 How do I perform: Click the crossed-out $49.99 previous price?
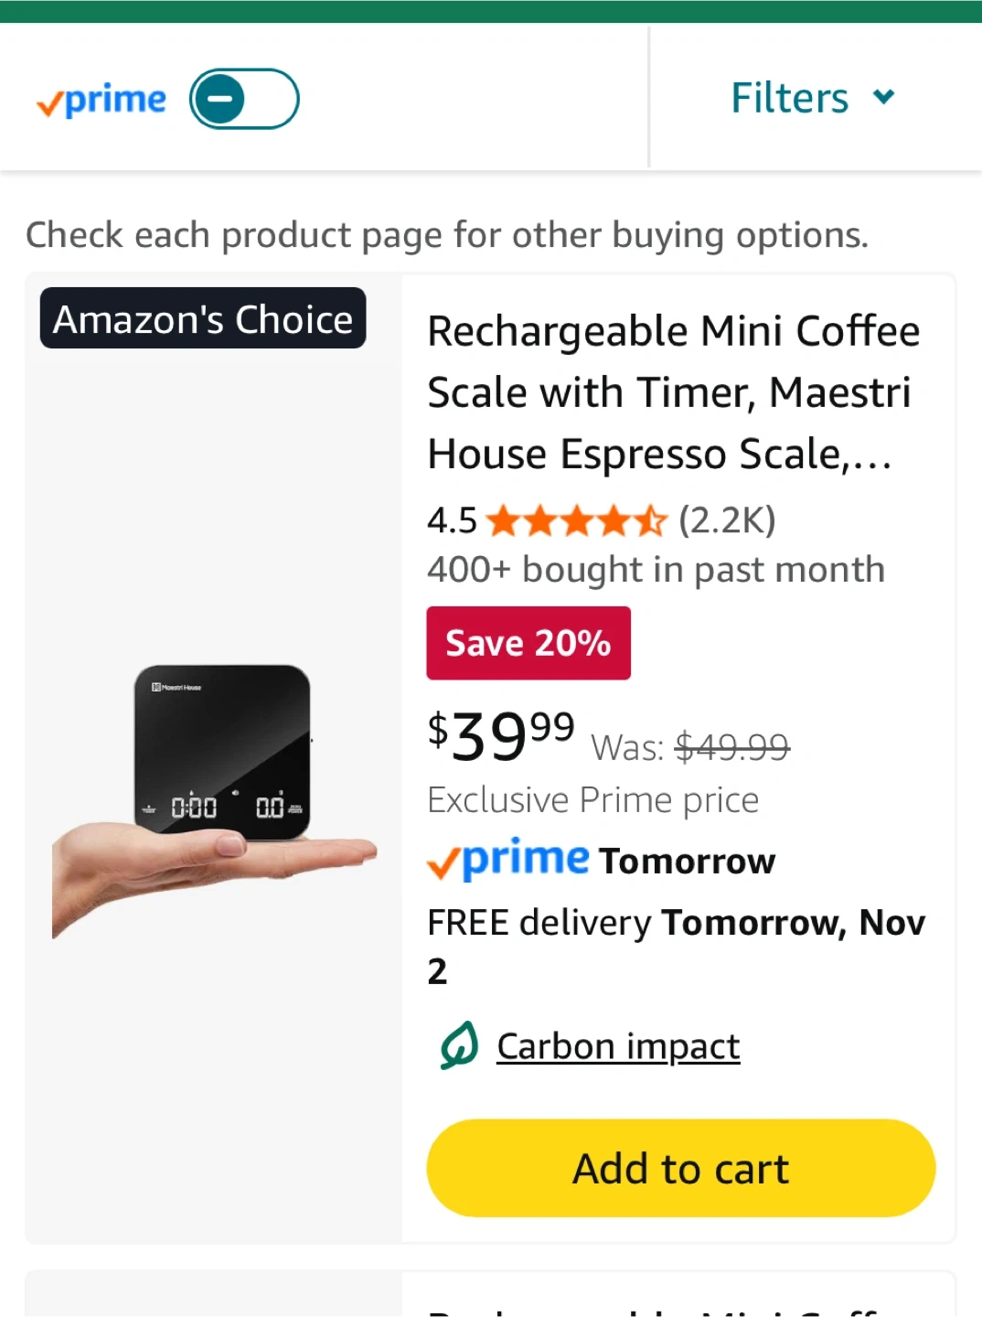[x=731, y=748]
